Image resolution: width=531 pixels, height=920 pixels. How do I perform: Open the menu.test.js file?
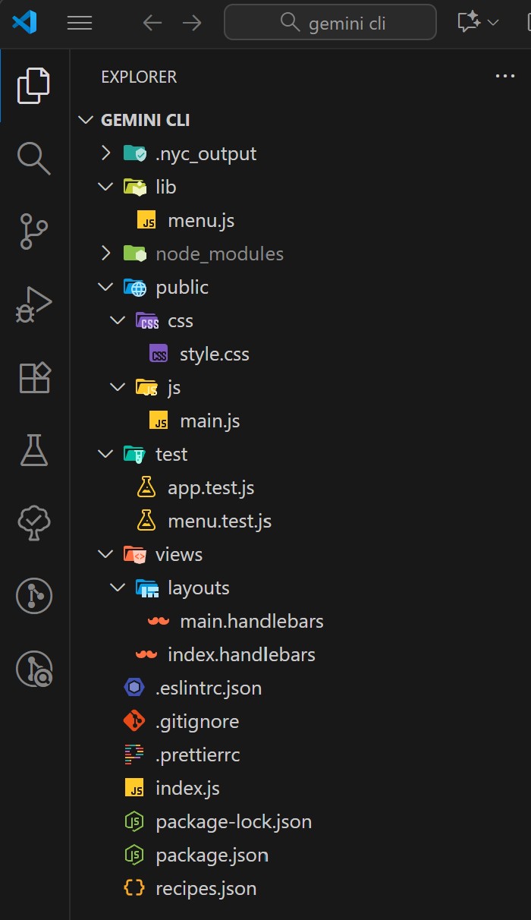(219, 521)
